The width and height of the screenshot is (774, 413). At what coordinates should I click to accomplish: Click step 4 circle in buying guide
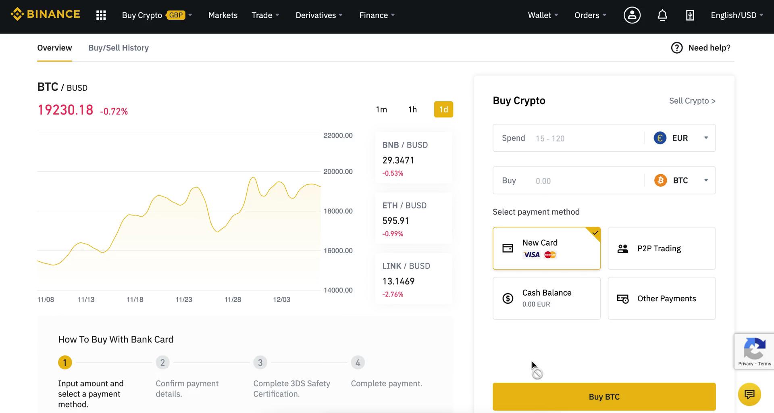[358, 363]
